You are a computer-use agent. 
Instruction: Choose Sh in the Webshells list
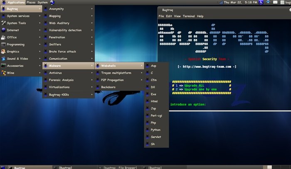[x=156, y=144]
